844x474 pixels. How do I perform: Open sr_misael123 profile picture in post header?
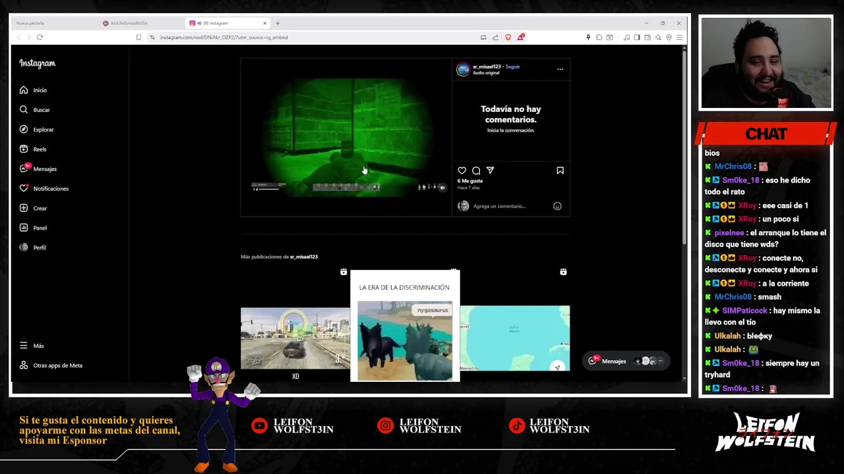pyautogui.click(x=464, y=70)
